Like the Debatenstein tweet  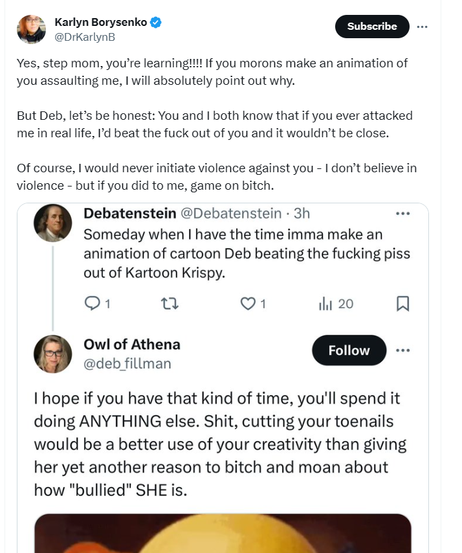coord(248,303)
